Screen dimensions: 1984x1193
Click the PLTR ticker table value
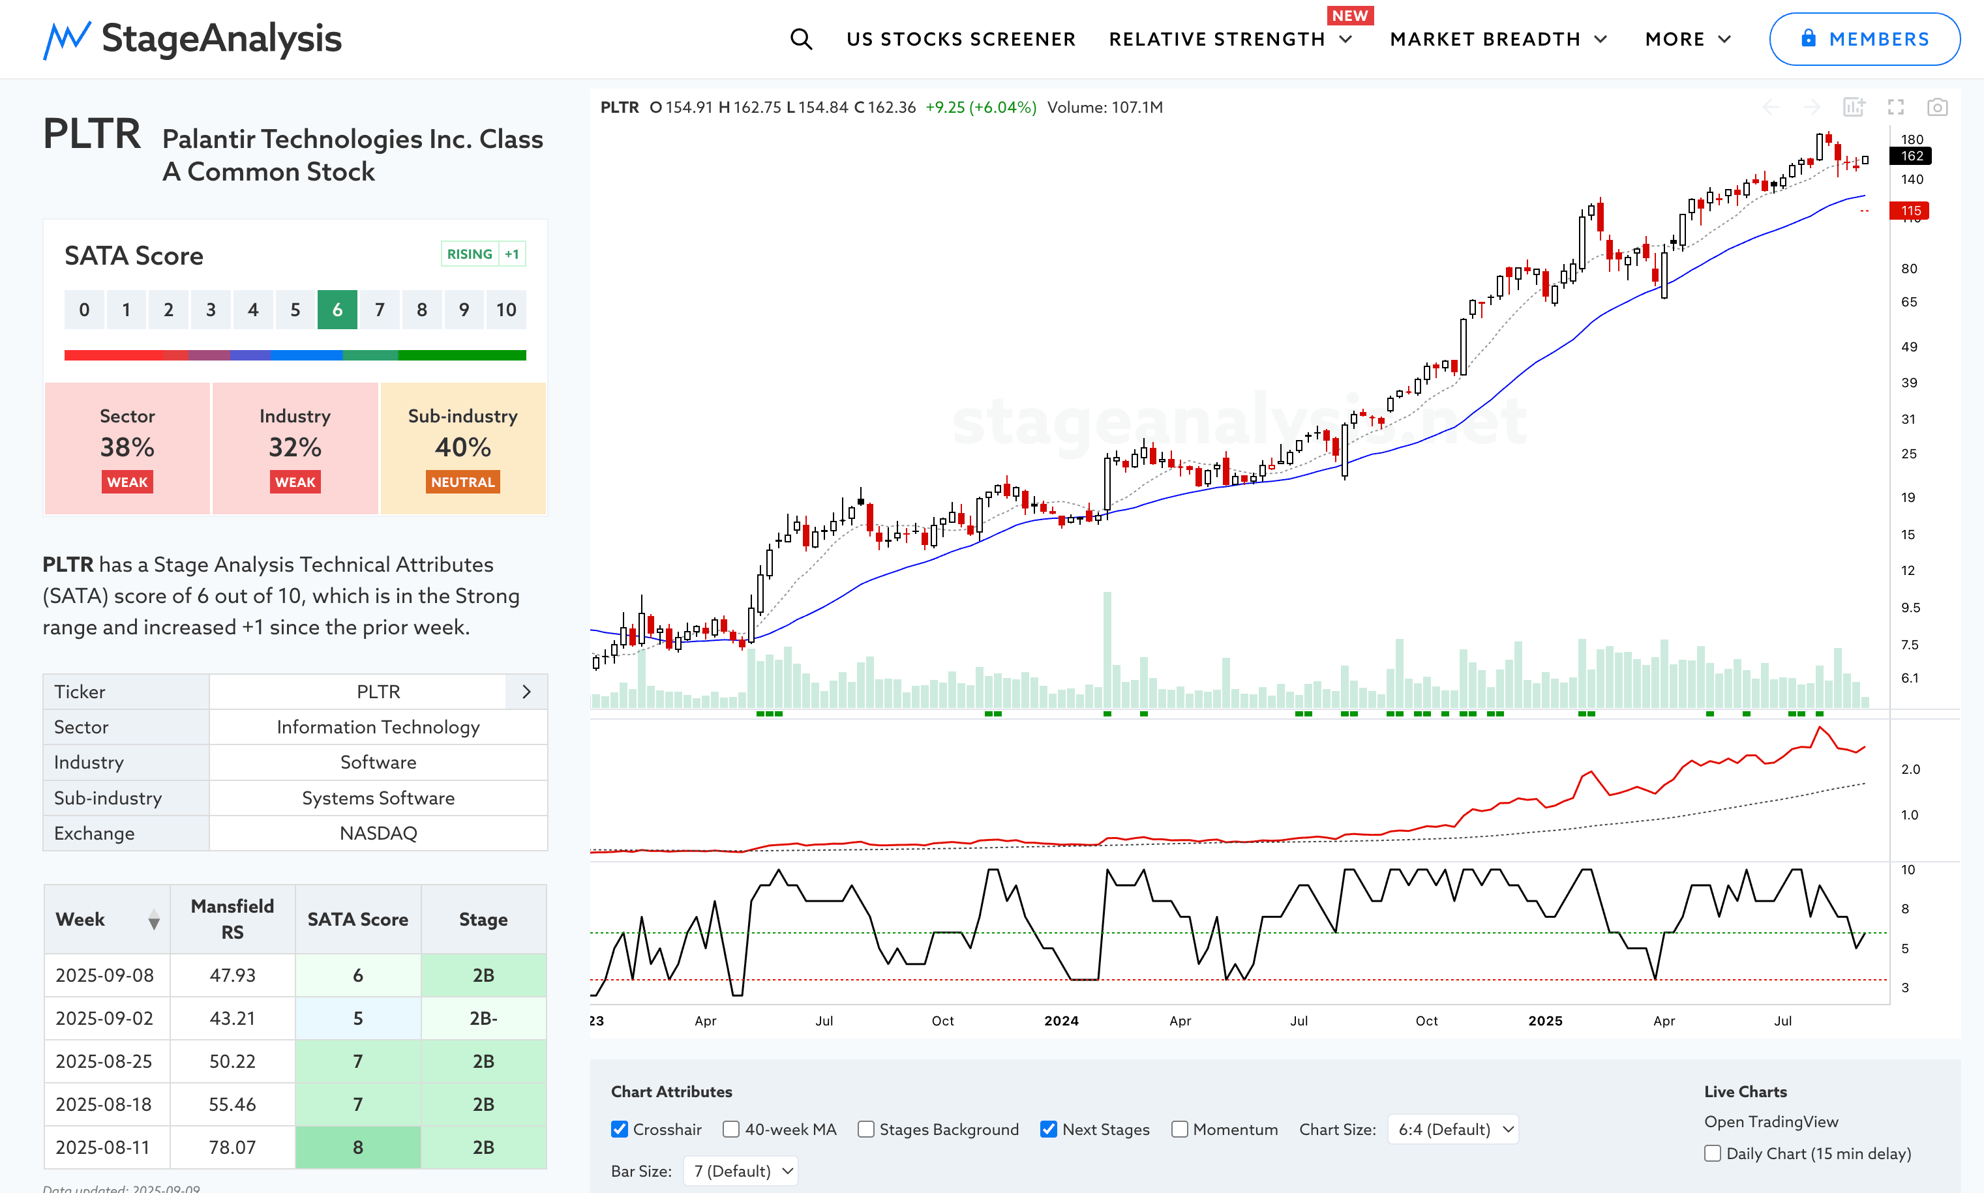(378, 692)
